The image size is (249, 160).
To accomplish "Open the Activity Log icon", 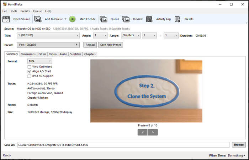I will [x=149, y=19].
